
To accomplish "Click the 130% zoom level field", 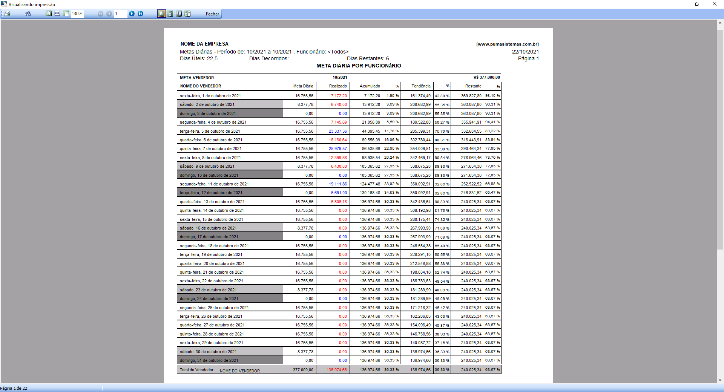I will pyautogui.click(x=77, y=14).
